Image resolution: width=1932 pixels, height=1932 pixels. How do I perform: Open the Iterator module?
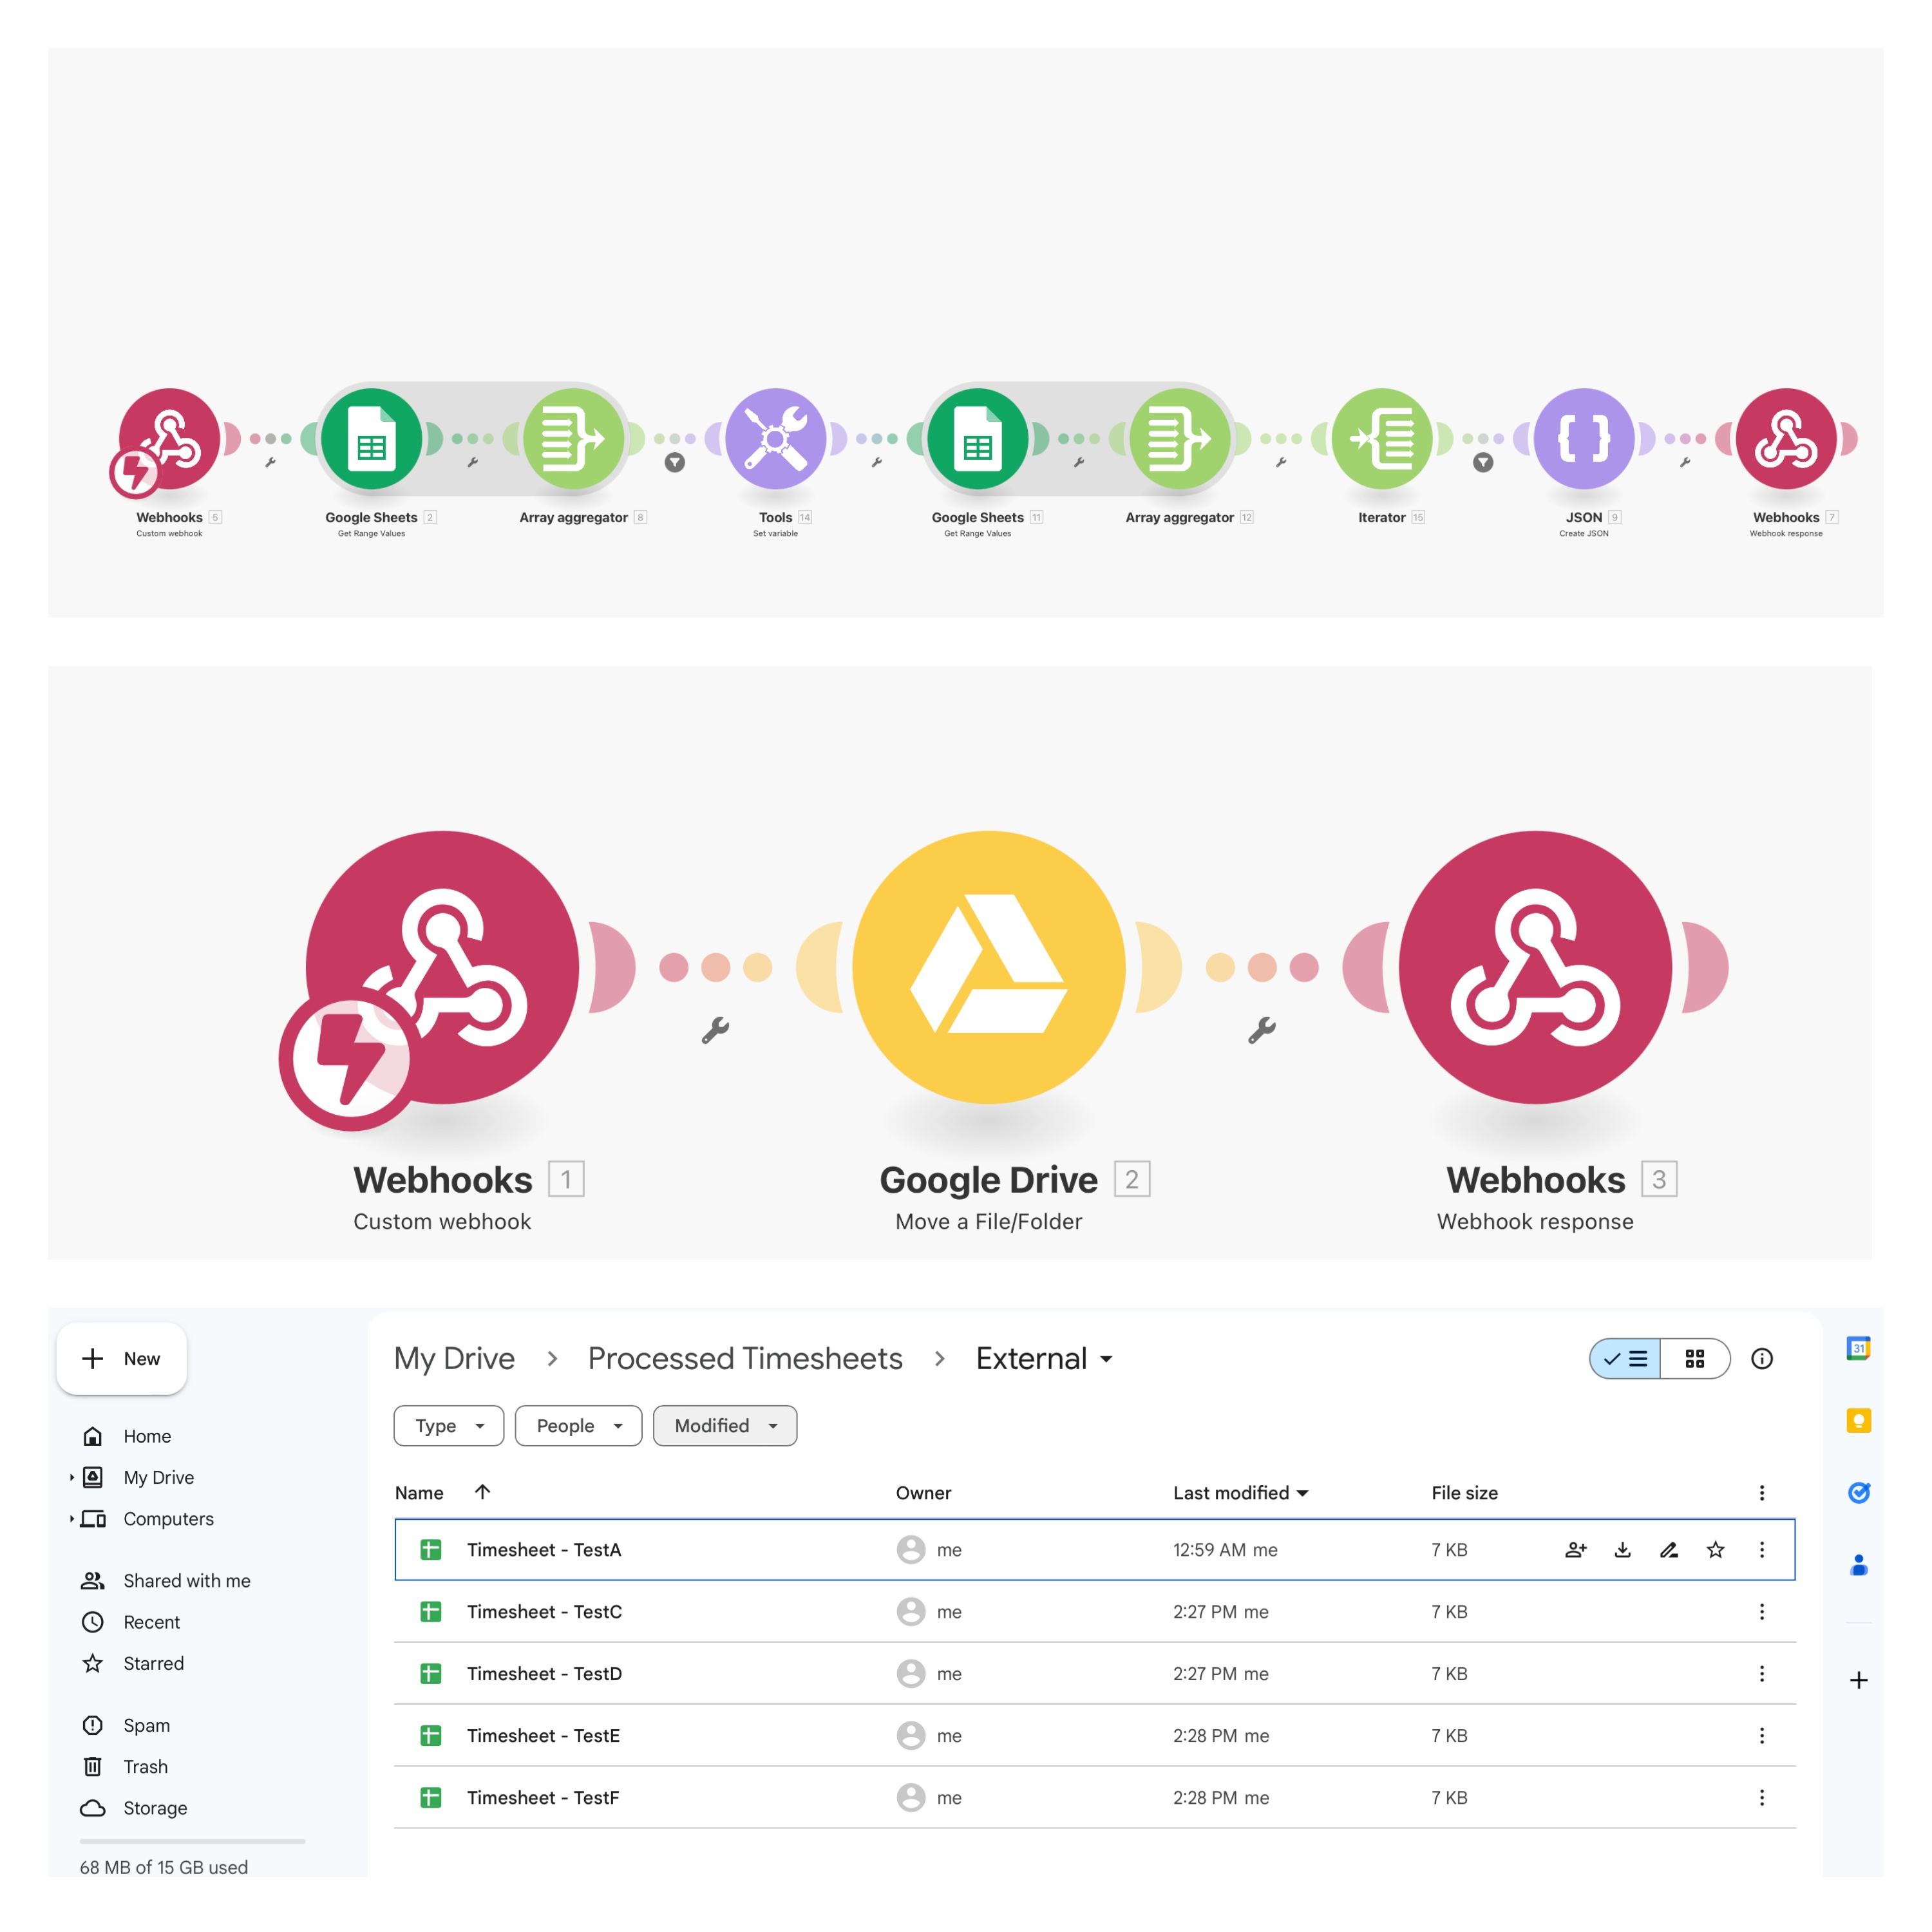click(1381, 438)
